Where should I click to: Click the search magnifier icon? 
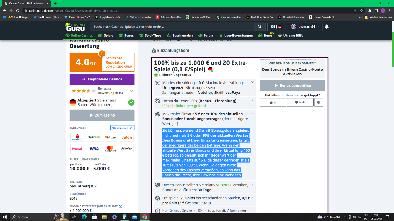tap(260, 27)
